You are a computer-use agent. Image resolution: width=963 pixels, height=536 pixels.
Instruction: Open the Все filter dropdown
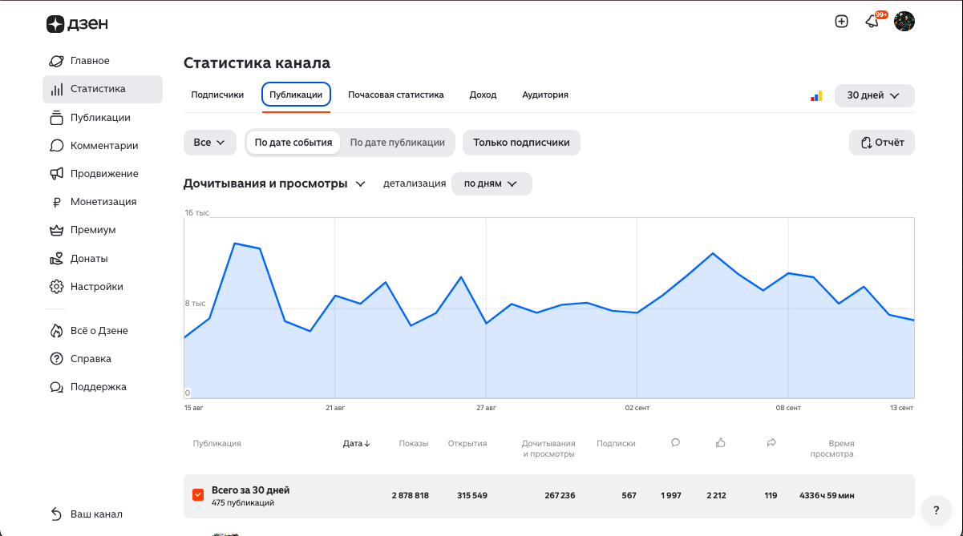point(210,143)
